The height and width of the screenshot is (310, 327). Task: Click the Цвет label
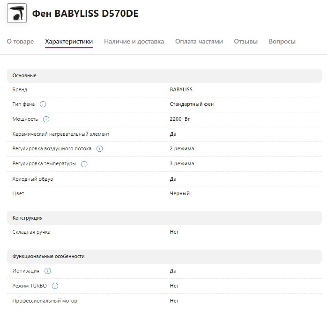point(18,193)
